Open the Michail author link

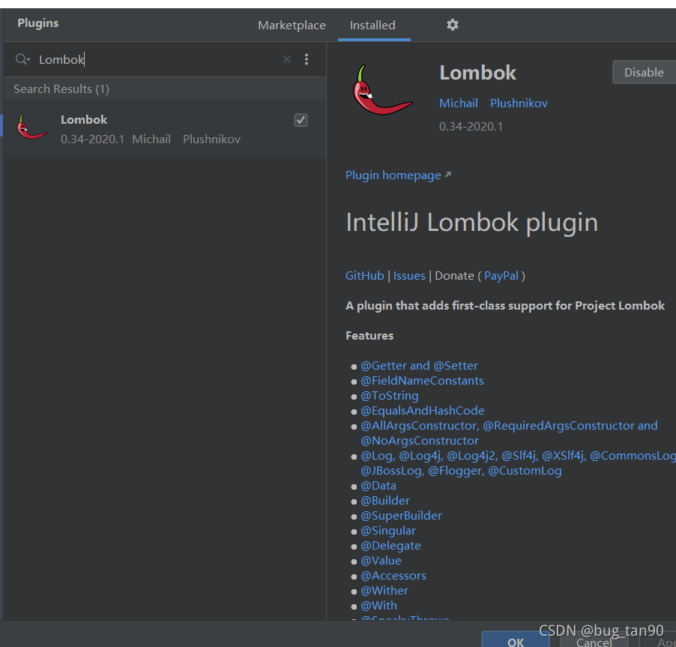click(x=458, y=103)
